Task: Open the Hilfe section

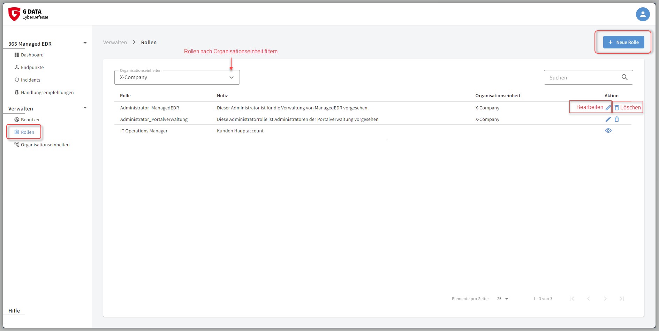Action: tap(14, 311)
